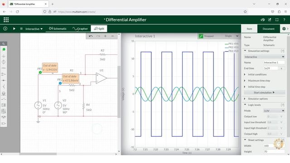This screenshot has width=290, height=163.
Task: Click the schematic vertical scrollbar
Action: (119, 92)
